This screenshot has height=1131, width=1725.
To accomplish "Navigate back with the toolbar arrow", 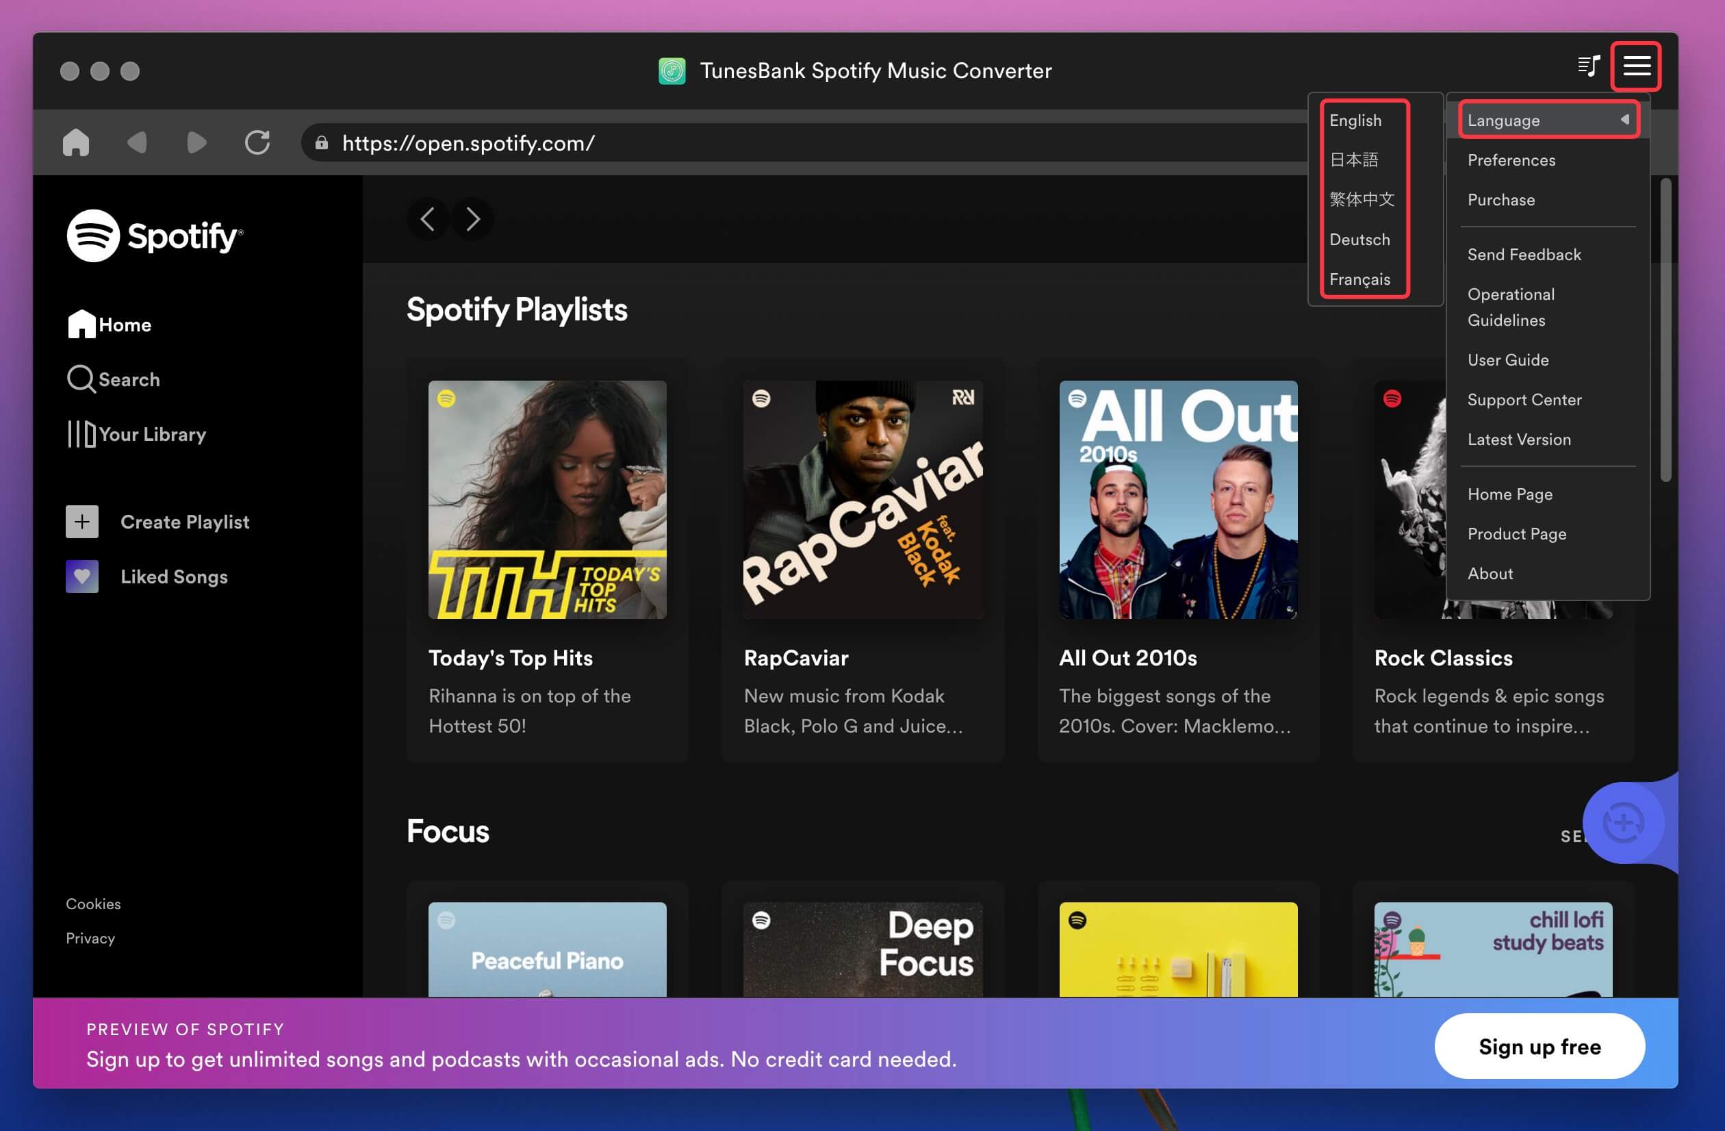I will pyautogui.click(x=137, y=142).
